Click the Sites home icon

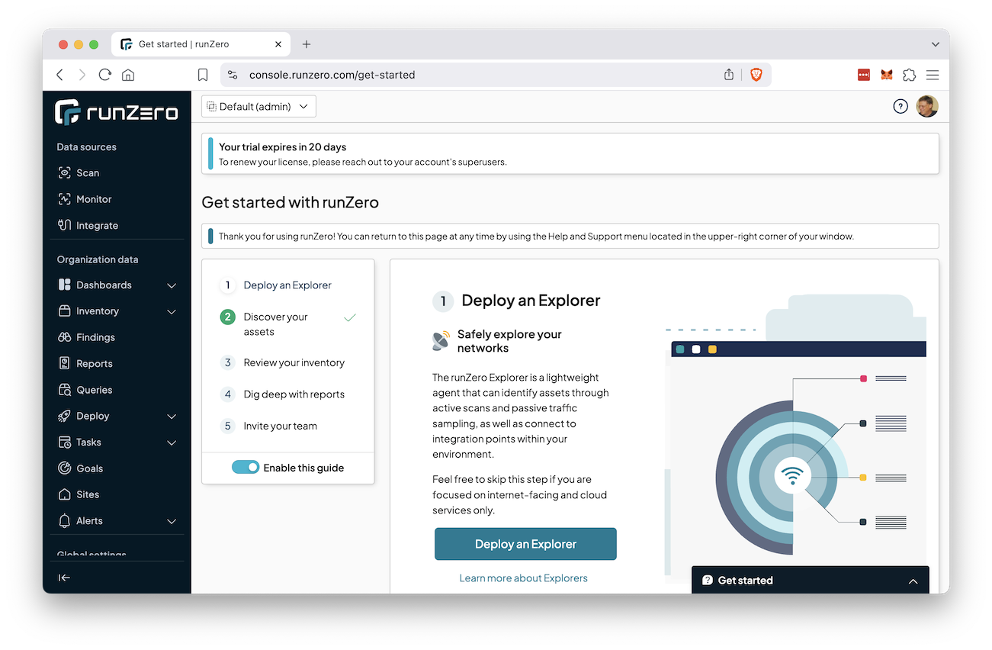[65, 494]
